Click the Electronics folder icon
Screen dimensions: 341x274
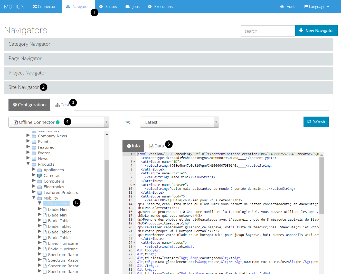pos(40,187)
